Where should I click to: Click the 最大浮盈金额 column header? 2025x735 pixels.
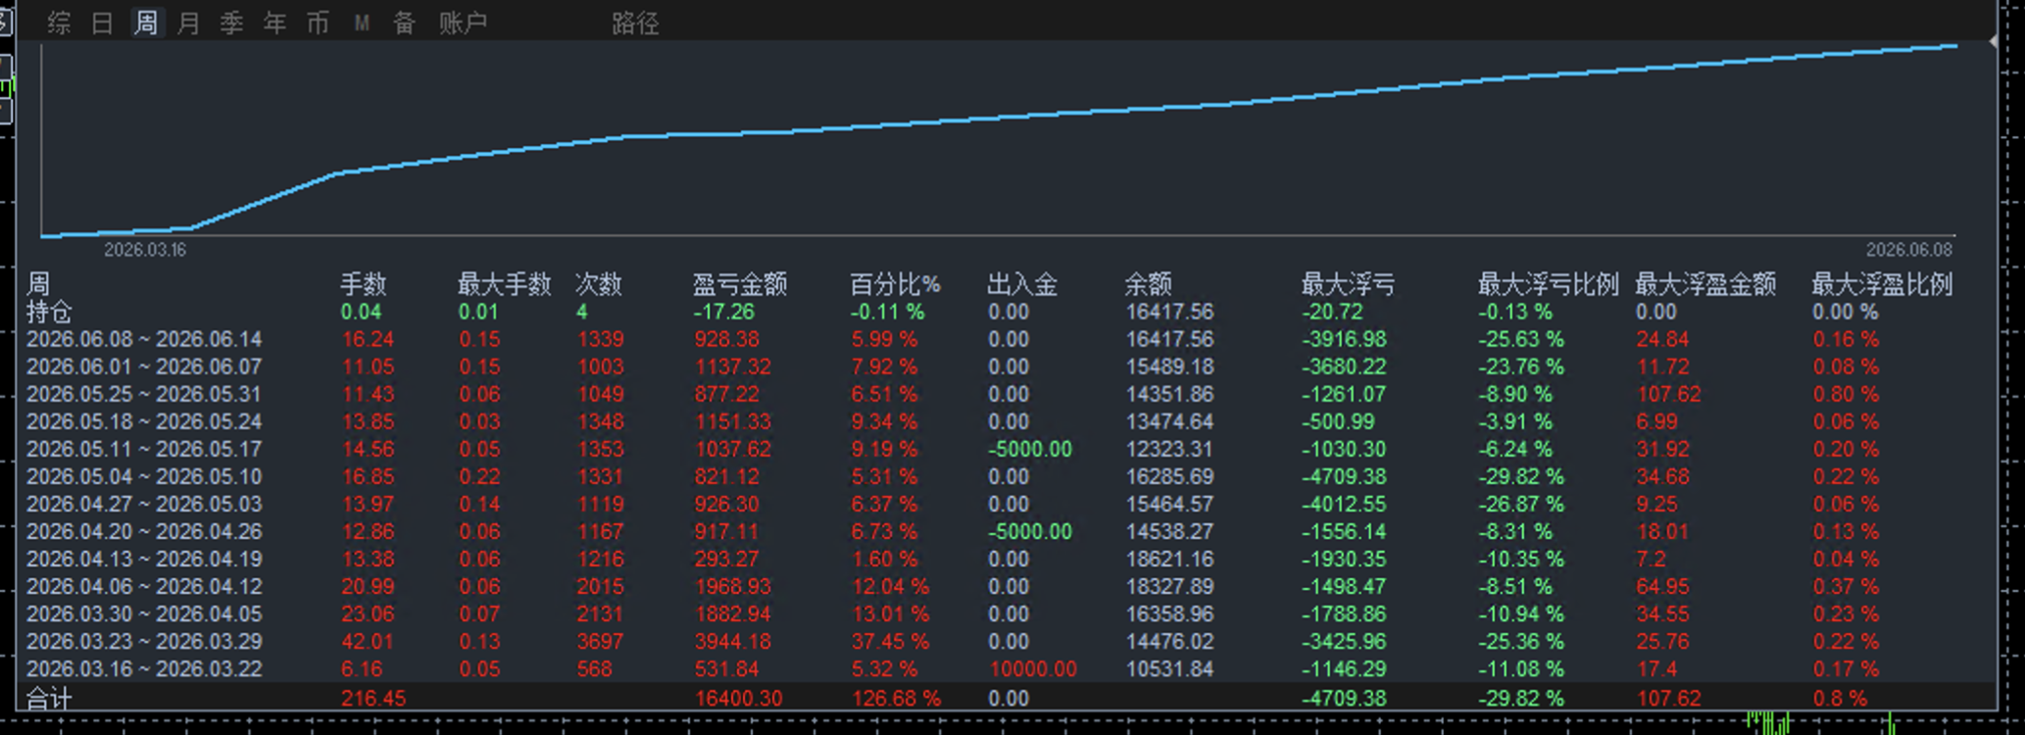point(1705,284)
